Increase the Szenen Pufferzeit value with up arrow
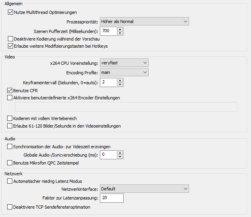 tap(120, 29)
